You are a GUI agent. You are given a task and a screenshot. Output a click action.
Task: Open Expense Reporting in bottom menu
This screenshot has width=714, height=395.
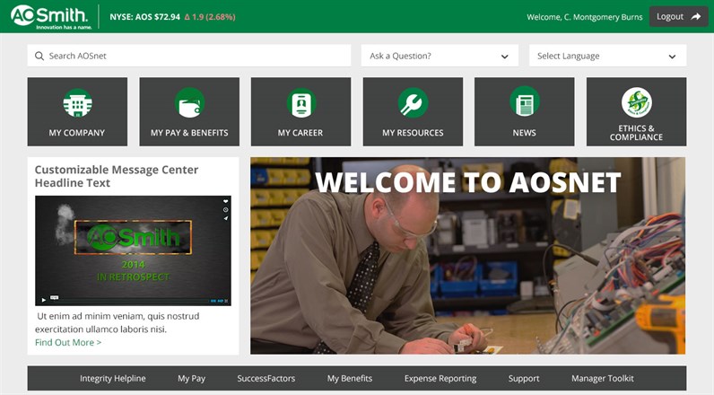(440, 378)
